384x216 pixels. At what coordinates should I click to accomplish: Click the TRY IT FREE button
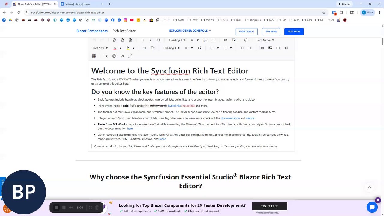pyautogui.click(x=269, y=206)
